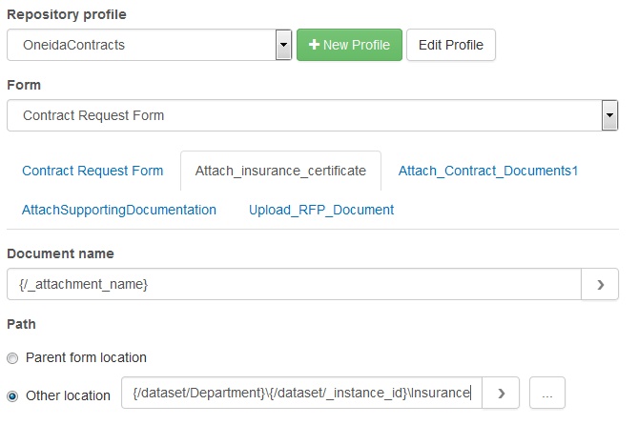Expand the Repository profile dropdown arrow

pyautogui.click(x=283, y=45)
